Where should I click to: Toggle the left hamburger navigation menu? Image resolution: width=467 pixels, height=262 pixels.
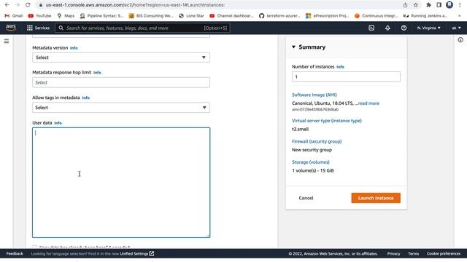pos(7,41)
